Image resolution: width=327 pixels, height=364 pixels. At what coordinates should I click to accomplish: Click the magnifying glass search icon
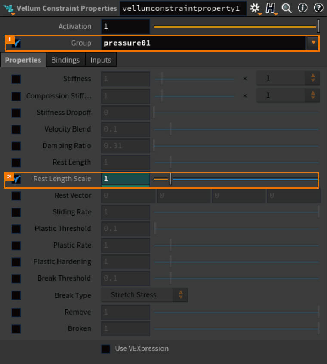[287, 9]
